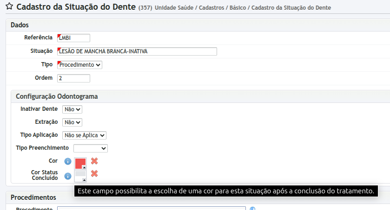Pick the red Cor color swatch
The width and height of the screenshot is (390, 210).
pos(80,164)
